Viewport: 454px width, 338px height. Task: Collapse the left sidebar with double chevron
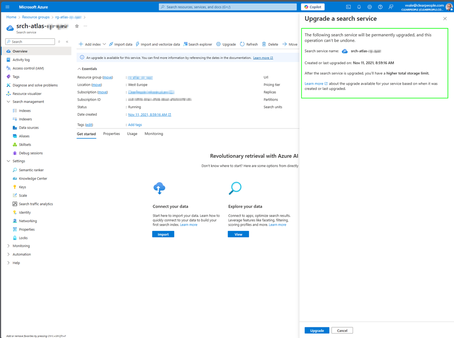[x=67, y=42]
